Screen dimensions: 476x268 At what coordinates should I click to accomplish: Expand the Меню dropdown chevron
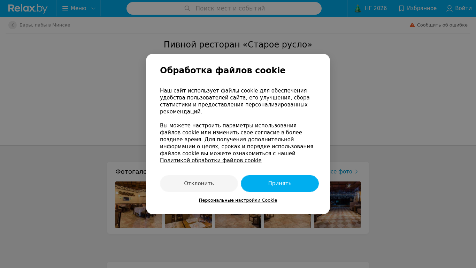click(x=93, y=8)
